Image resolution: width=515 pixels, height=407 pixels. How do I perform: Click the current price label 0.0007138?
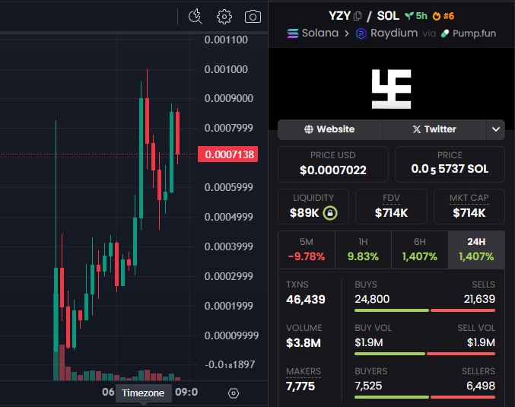point(227,154)
